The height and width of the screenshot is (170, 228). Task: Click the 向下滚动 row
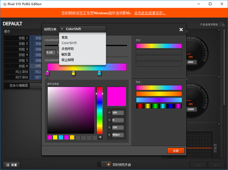[x=23, y=77]
